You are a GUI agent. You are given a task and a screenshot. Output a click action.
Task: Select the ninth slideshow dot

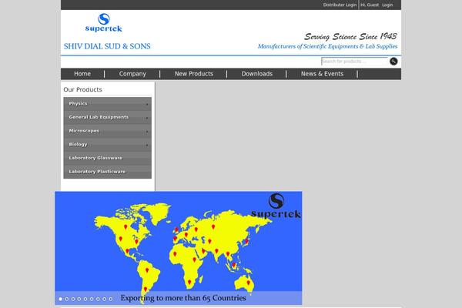110,299
